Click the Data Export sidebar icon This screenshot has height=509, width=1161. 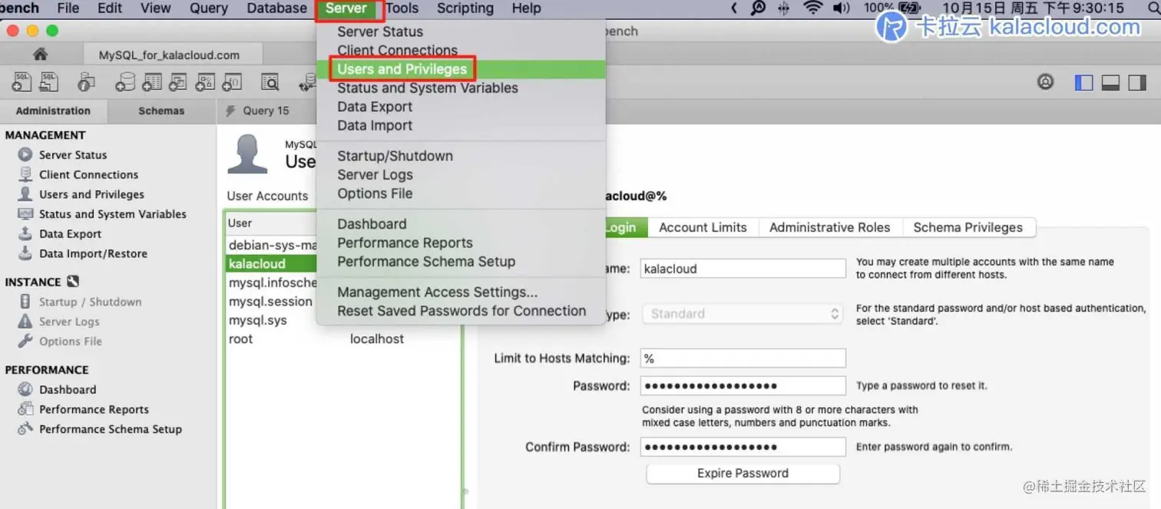[25, 233]
